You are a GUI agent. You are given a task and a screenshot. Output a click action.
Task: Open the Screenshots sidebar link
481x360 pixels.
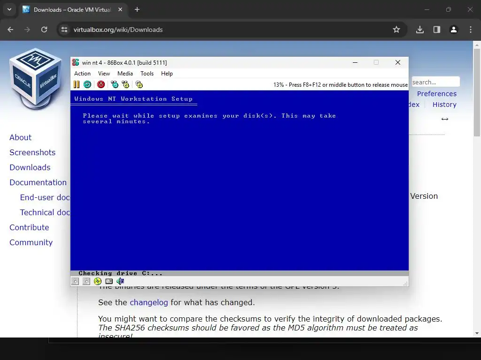coord(32,152)
